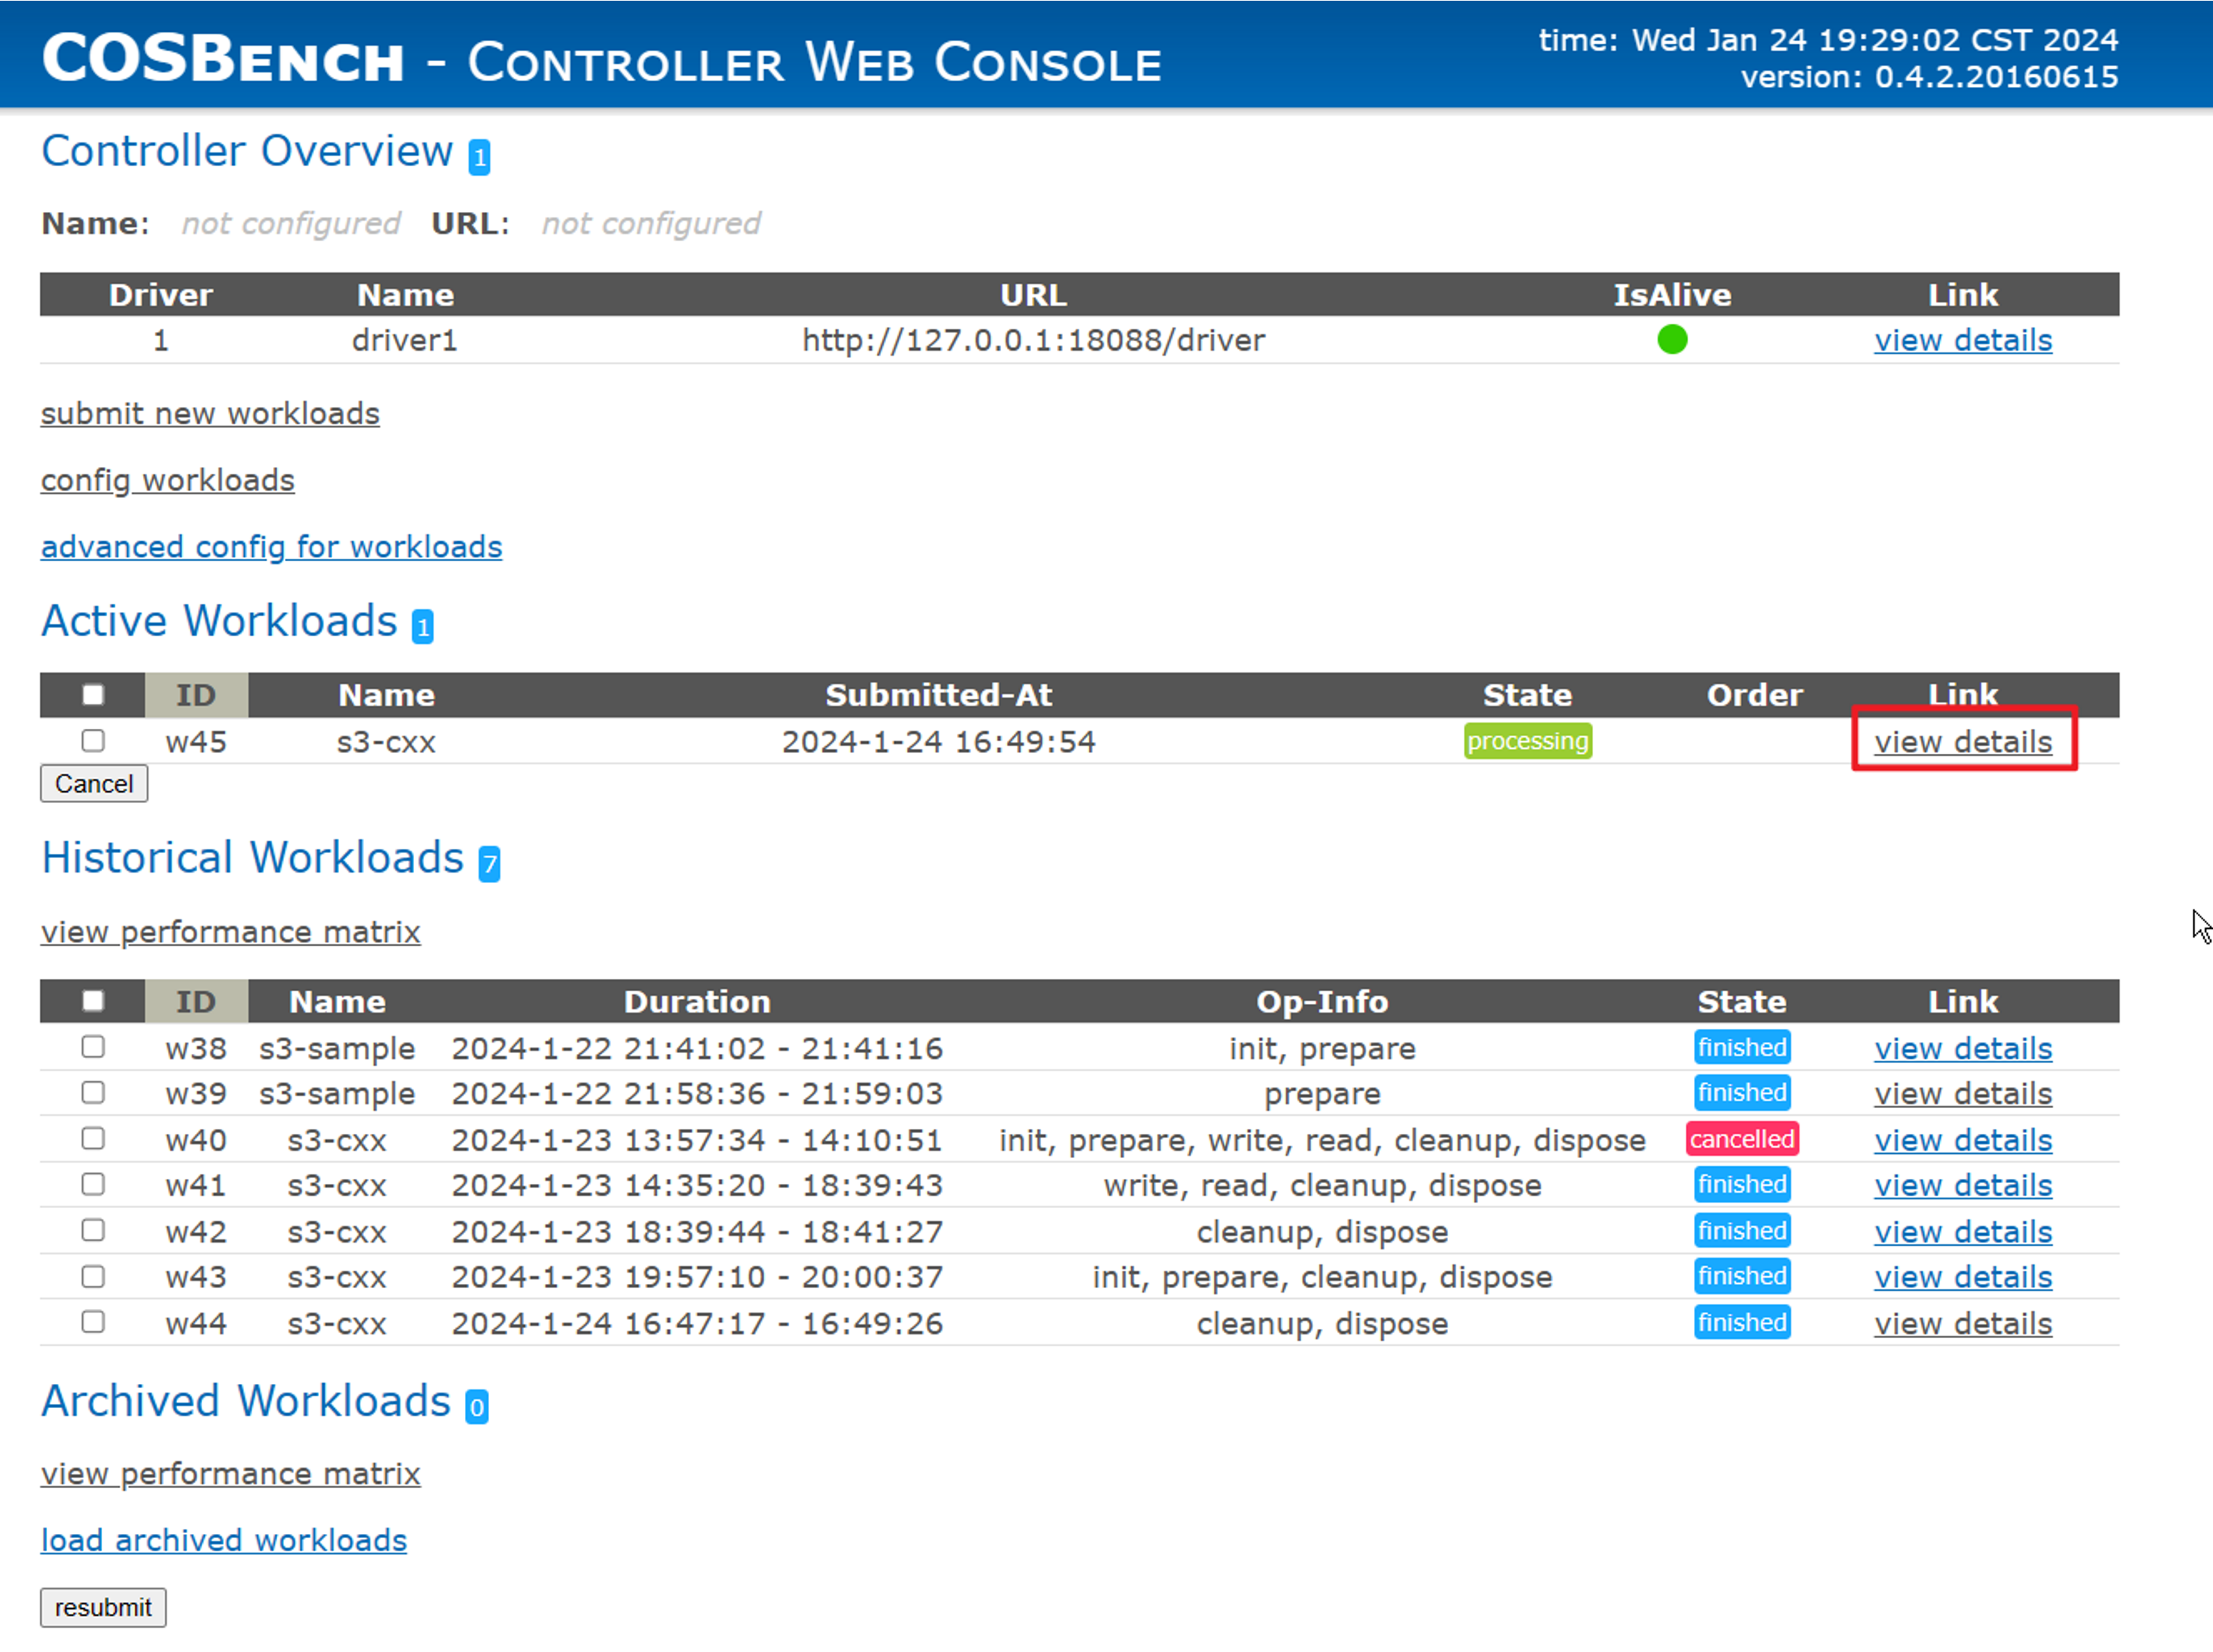The height and width of the screenshot is (1652, 2213).
Task: Tick the checkbox for workload w40
Action: click(x=93, y=1139)
